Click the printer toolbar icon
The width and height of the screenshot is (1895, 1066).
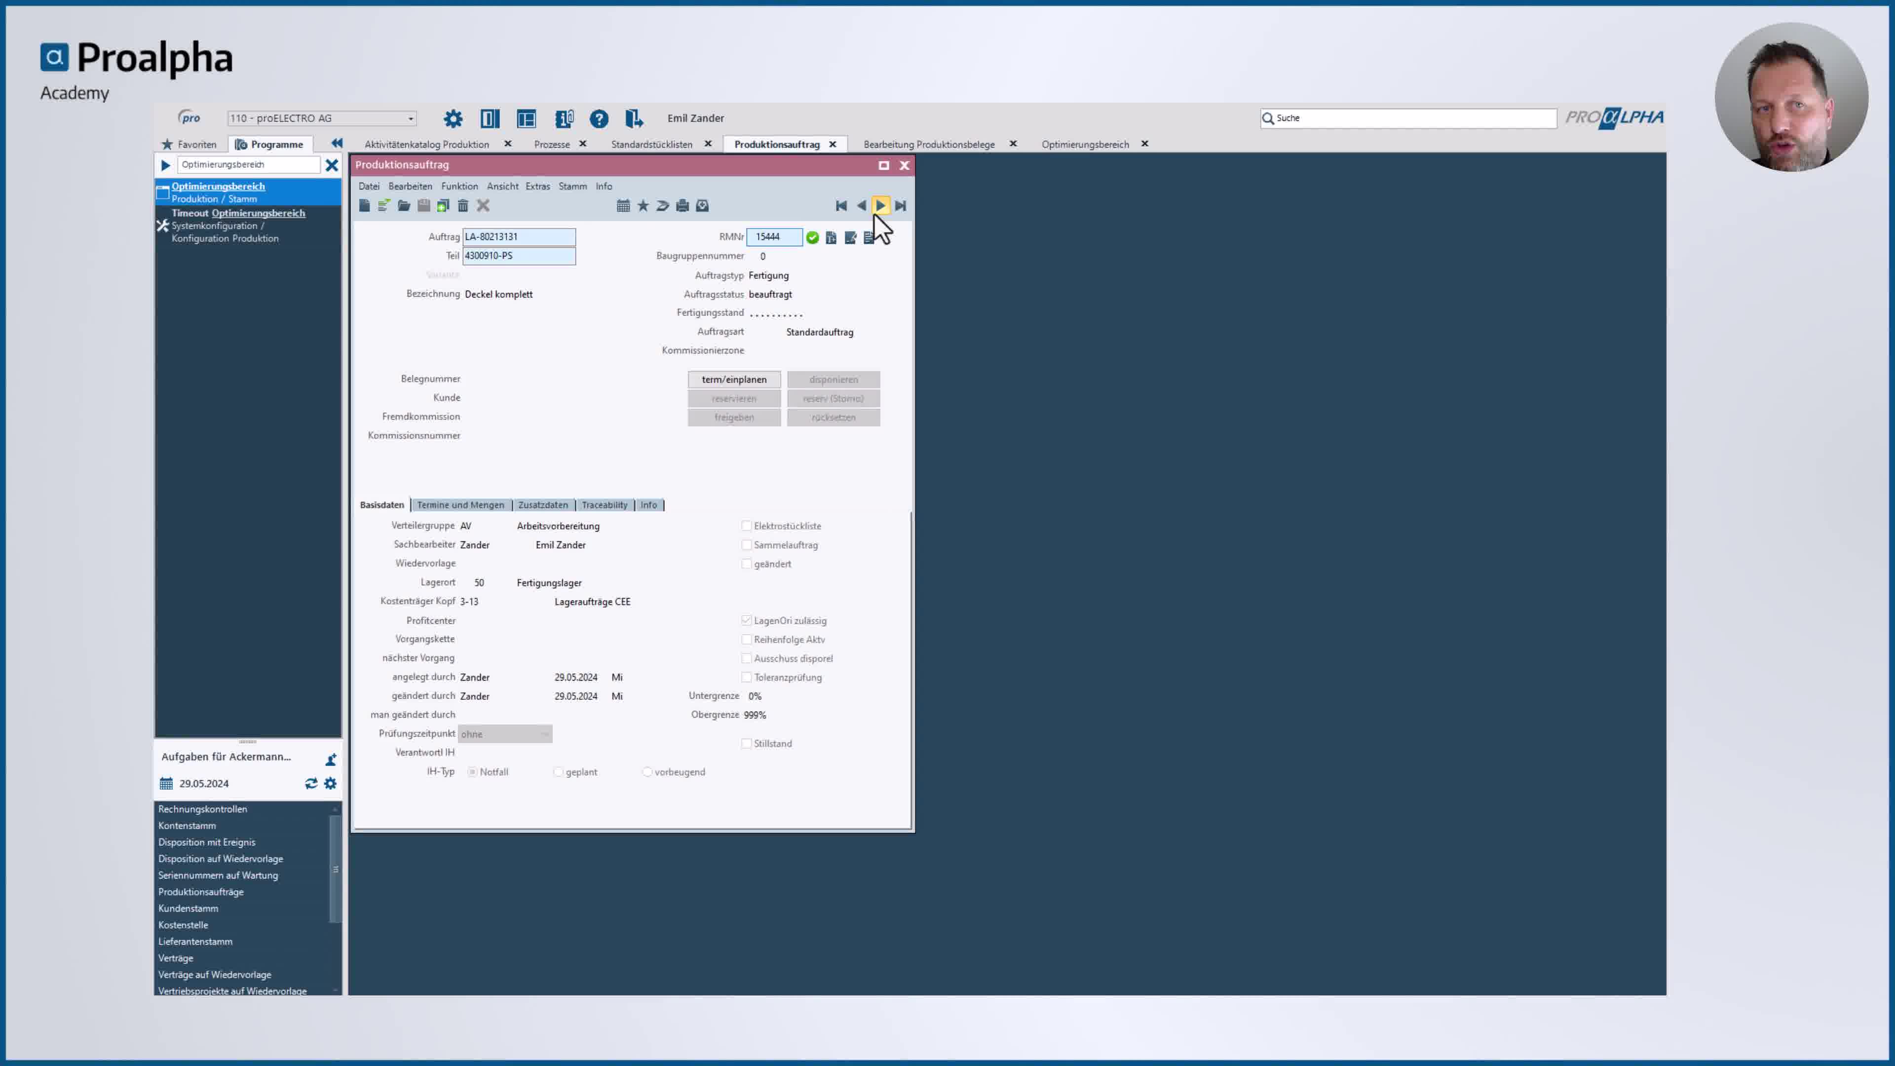pyautogui.click(x=682, y=206)
